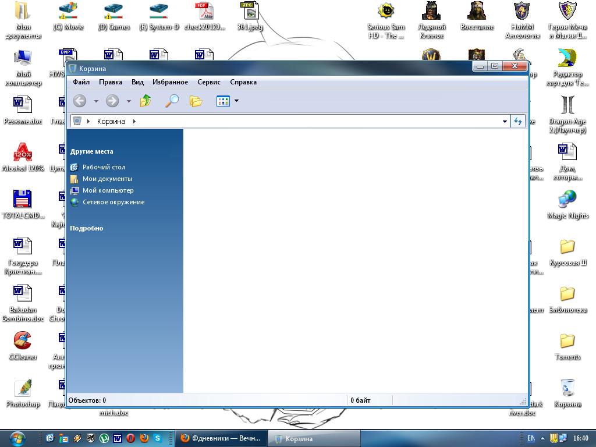Open the Сервис menu
The height and width of the screenshot is (447, 596).
[208, 82]
